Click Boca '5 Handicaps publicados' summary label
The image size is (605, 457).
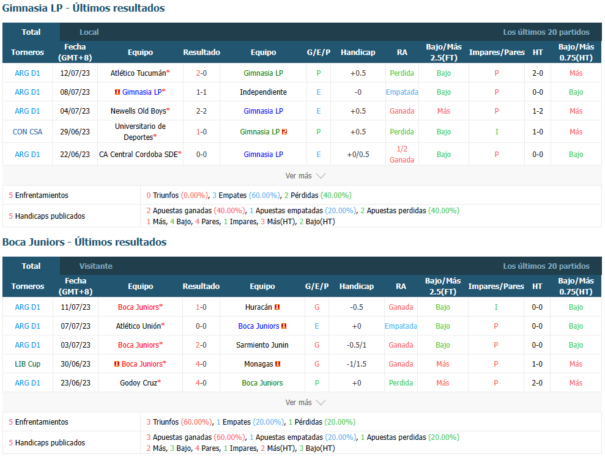(x=46, y=443)
